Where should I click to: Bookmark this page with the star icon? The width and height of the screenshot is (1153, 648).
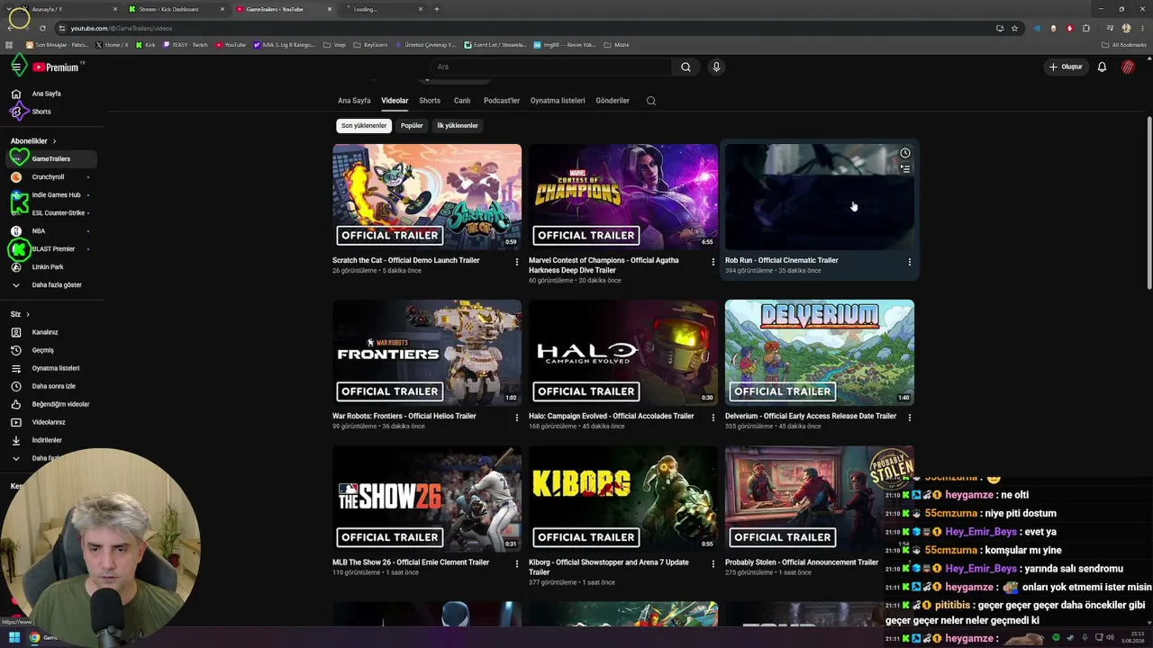1014,28
